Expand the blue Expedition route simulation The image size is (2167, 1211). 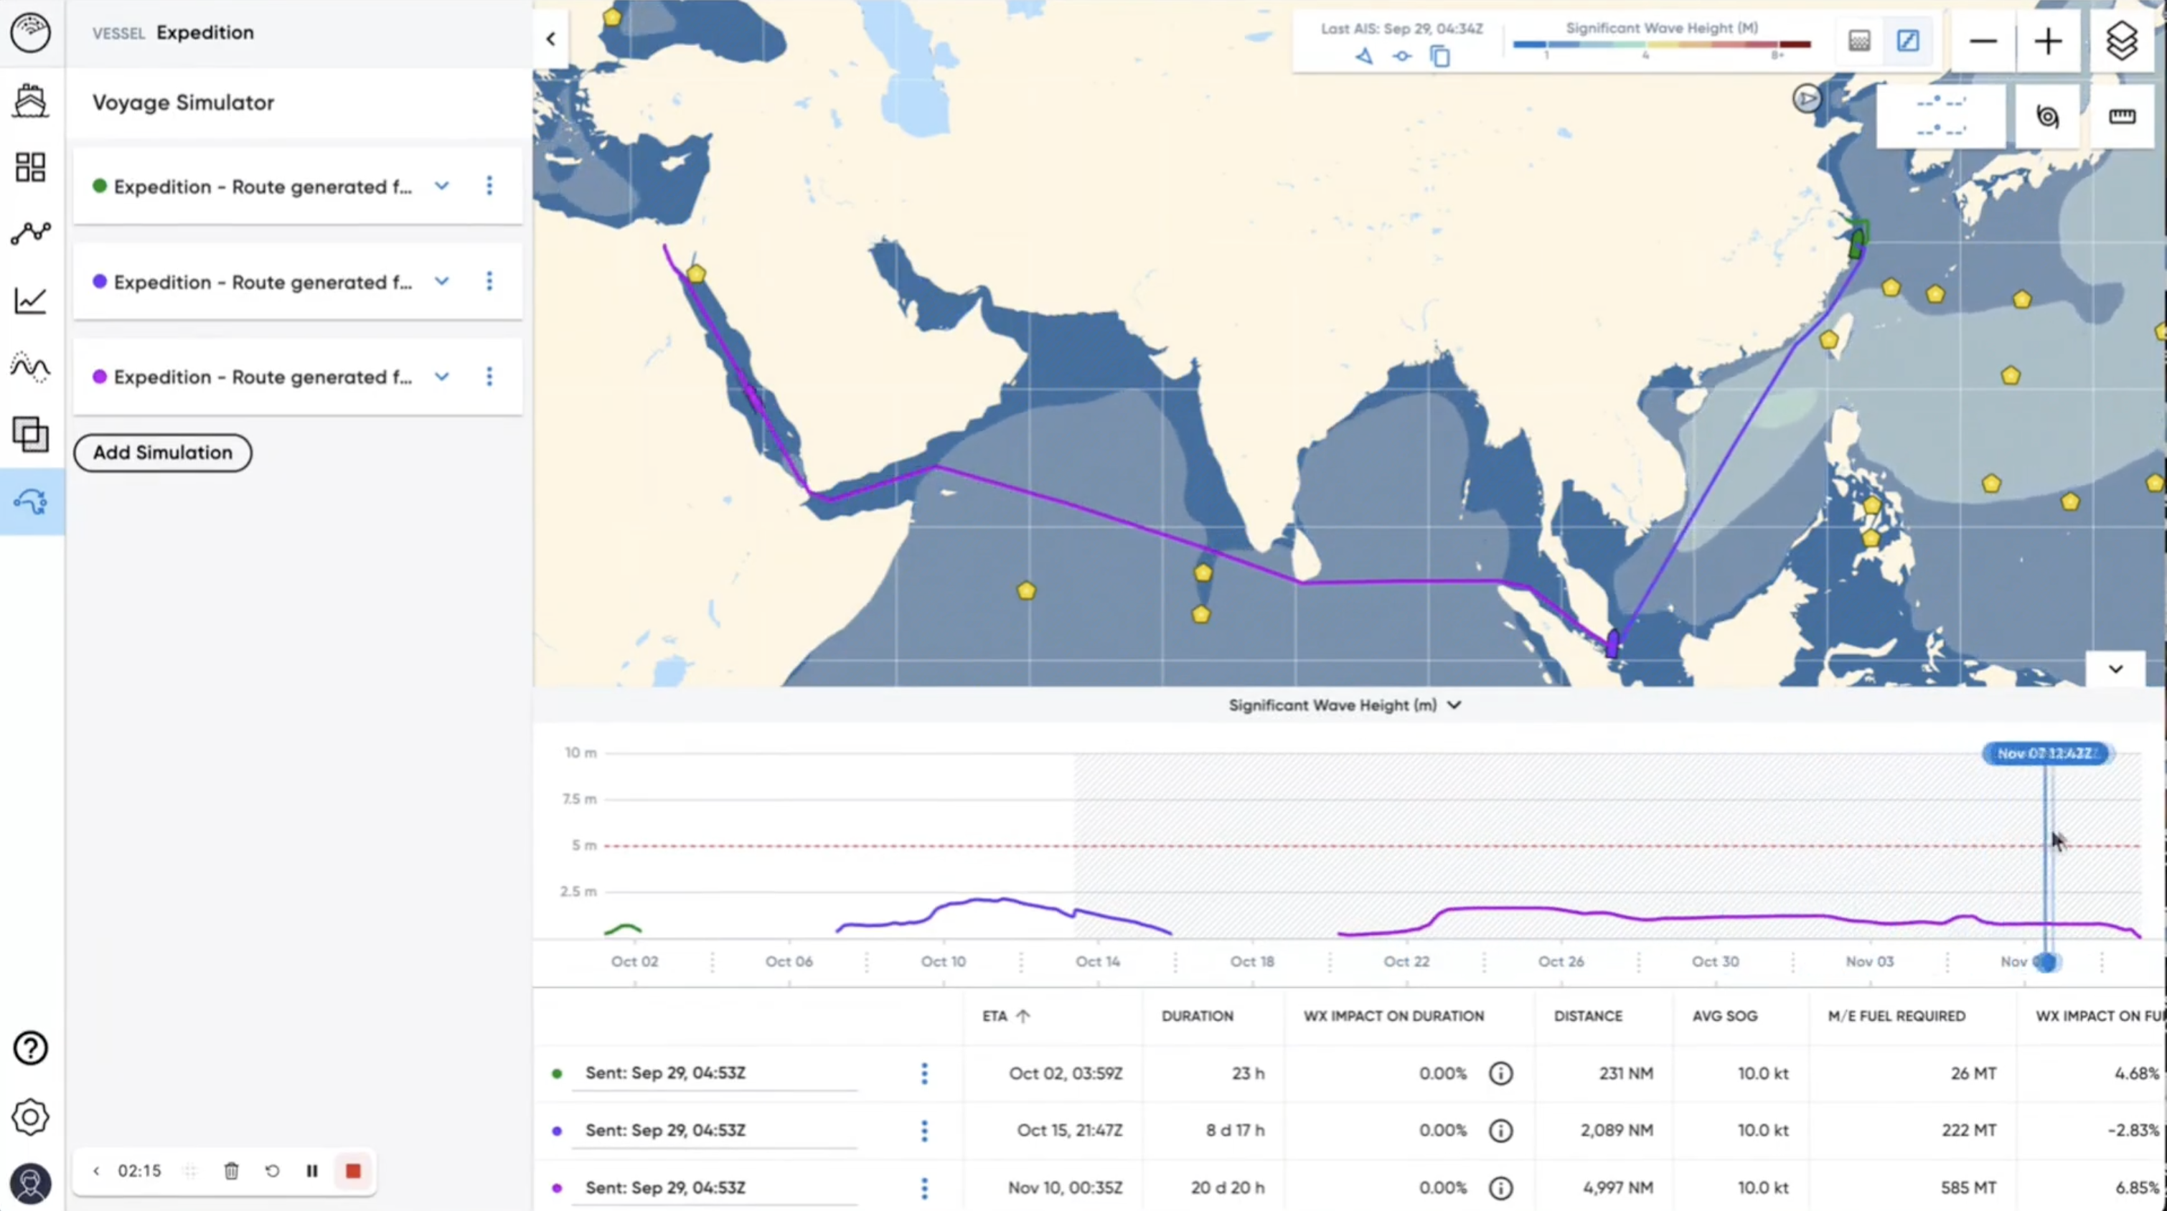441,281
